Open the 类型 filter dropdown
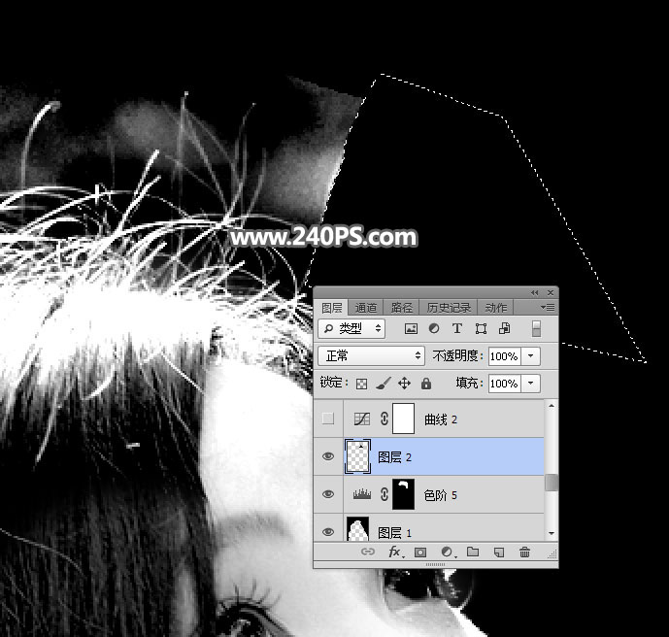Viewport: 669px width, 637px height. coord(351,328)
